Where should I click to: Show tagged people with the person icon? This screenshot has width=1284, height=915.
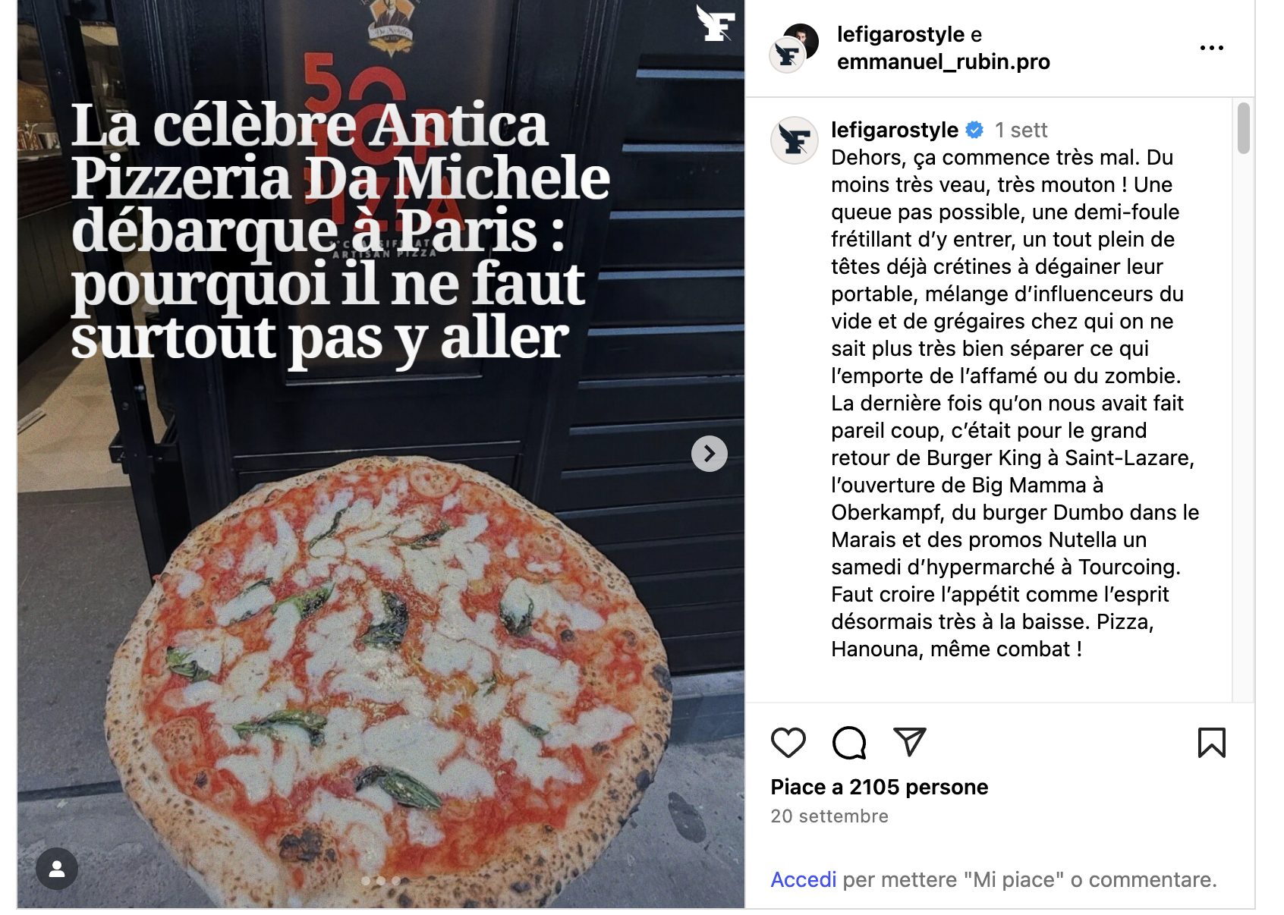pos(57,869)
